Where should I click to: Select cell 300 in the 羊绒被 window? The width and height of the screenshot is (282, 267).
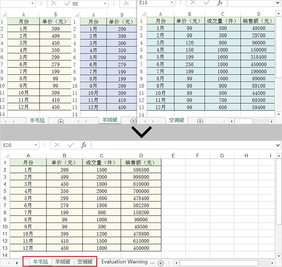[x=122, y=43]
